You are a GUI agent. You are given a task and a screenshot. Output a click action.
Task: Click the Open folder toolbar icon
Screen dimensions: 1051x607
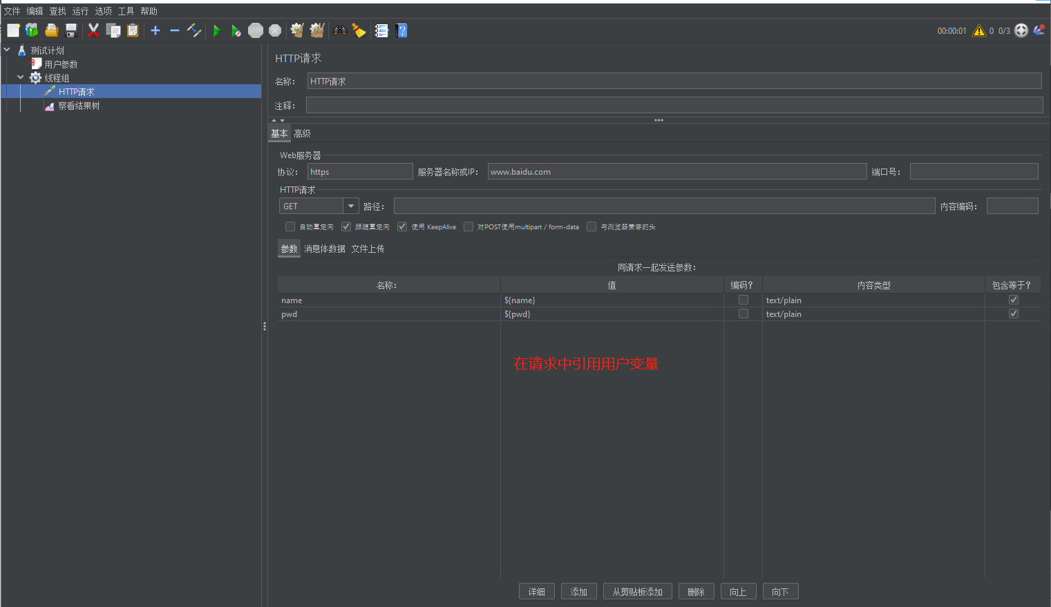pyautogui.click(x=51, y=30)
